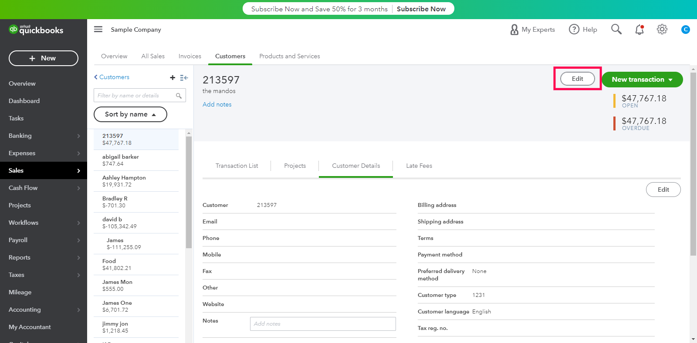Click main page vertical scrollbar
This screenshot has height=343, width=697.
click(x=694, y=164)
